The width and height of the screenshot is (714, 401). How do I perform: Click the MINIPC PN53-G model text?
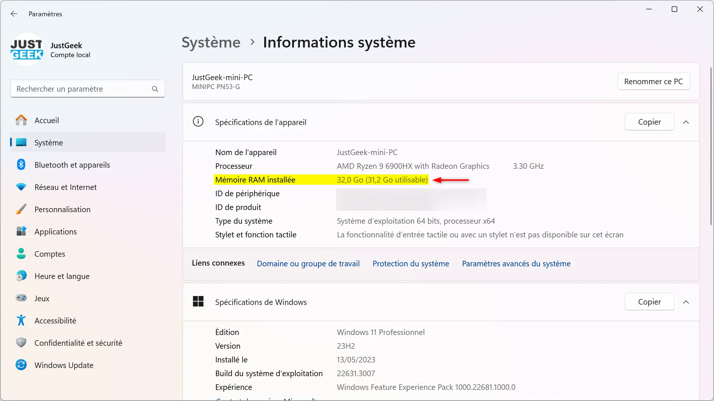click(216, 87)
